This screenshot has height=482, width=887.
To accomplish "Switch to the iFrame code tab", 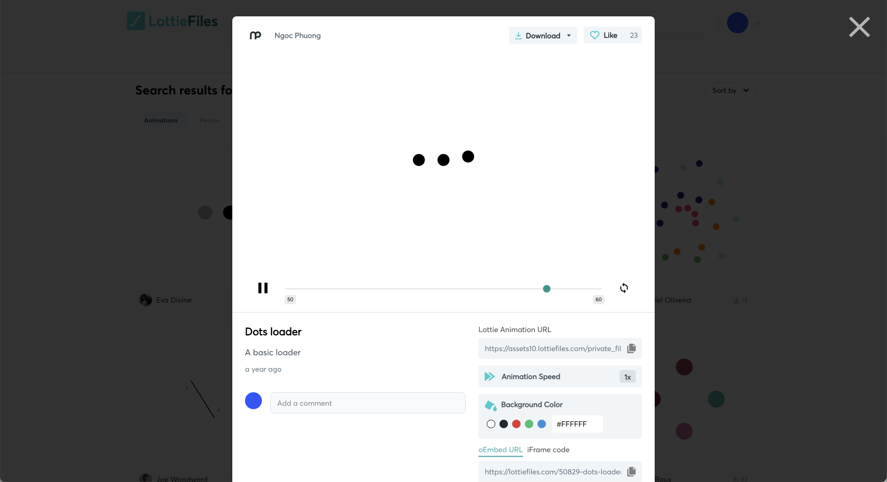I will tap(548, 450).
